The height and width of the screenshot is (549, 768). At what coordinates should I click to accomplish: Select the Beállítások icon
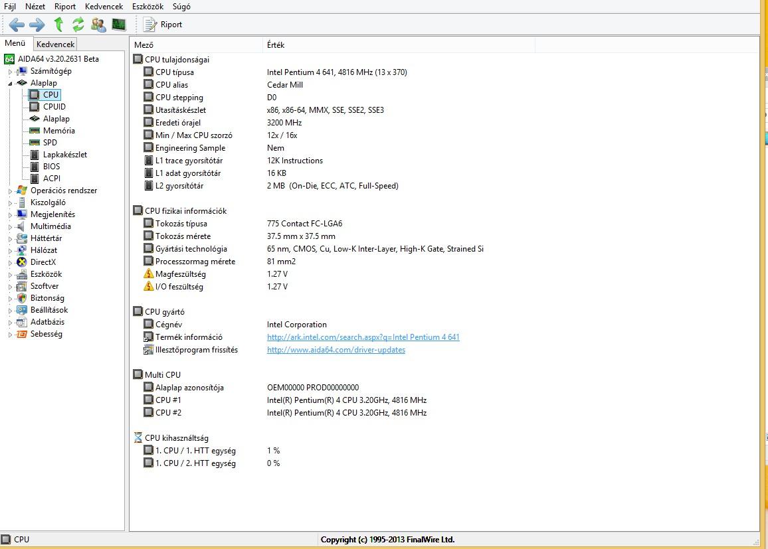pyautogui.click(x=21, y=310)
